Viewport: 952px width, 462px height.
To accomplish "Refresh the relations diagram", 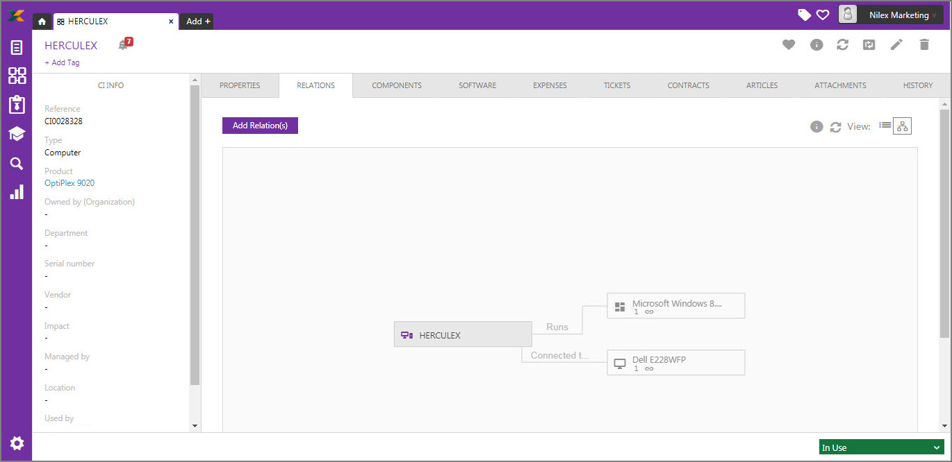I will (836, 127).
